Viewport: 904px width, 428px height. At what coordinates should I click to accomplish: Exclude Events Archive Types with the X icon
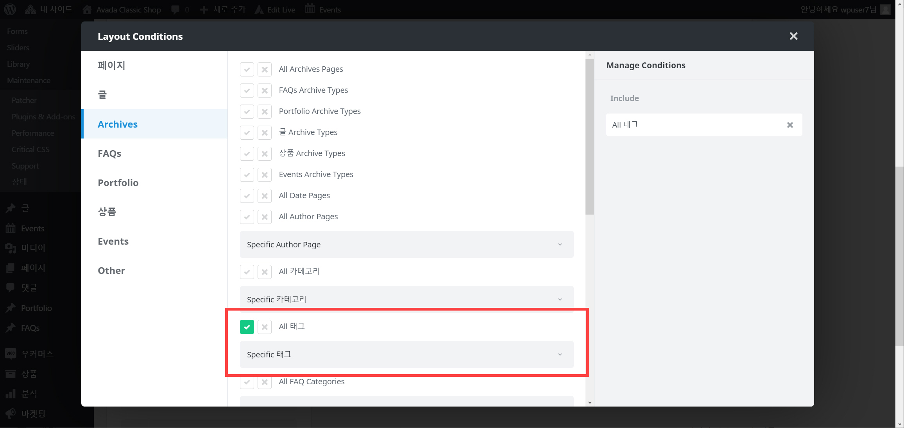pos(265,175)
